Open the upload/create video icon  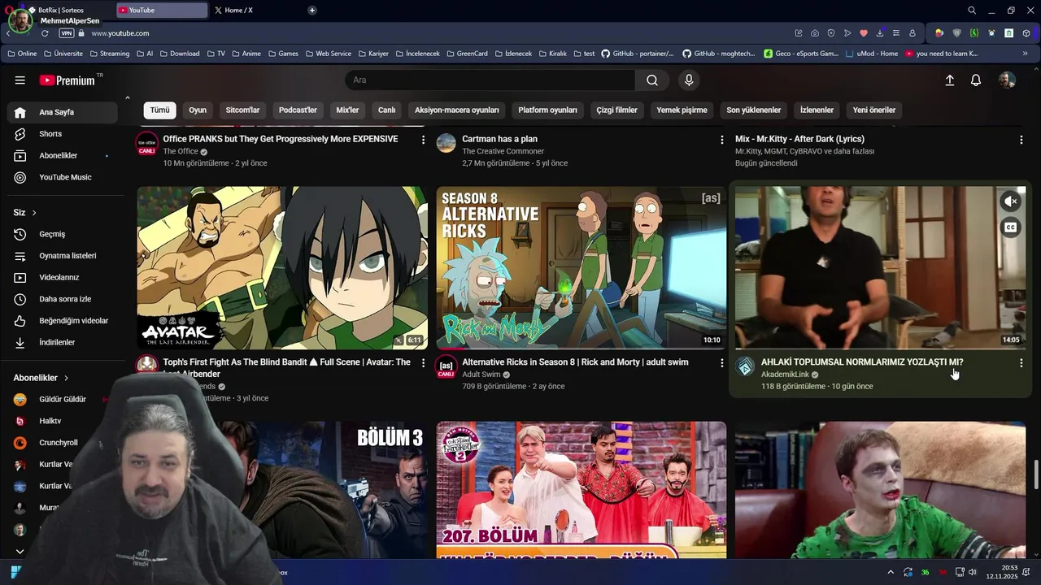coord(949,80)
